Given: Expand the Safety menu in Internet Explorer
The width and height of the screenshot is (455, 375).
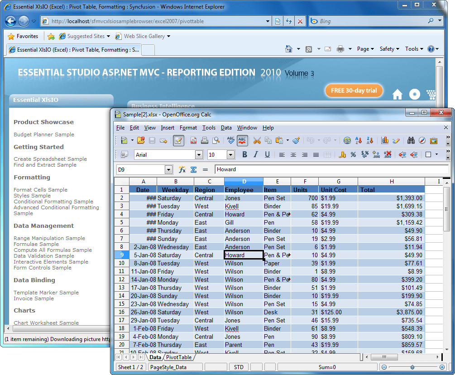Looking at the screenshot, I should [389, 49].
